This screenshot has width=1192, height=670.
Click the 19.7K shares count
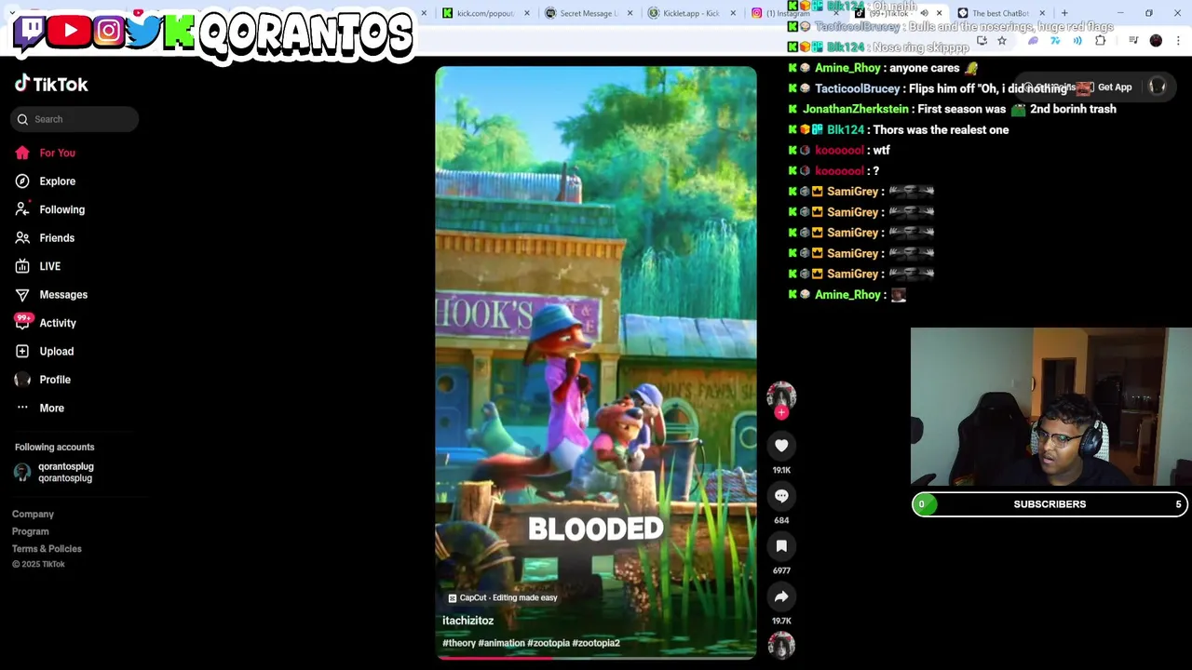781,622
